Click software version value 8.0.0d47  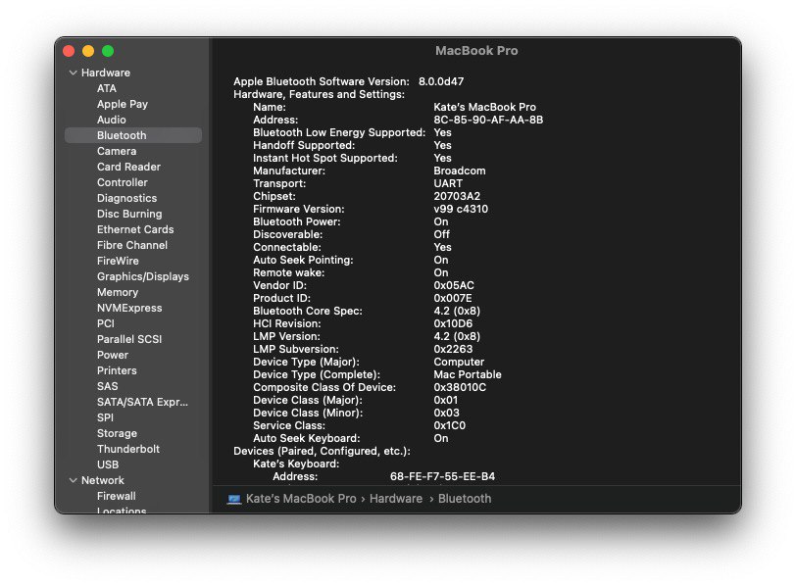tap(441, 81)
